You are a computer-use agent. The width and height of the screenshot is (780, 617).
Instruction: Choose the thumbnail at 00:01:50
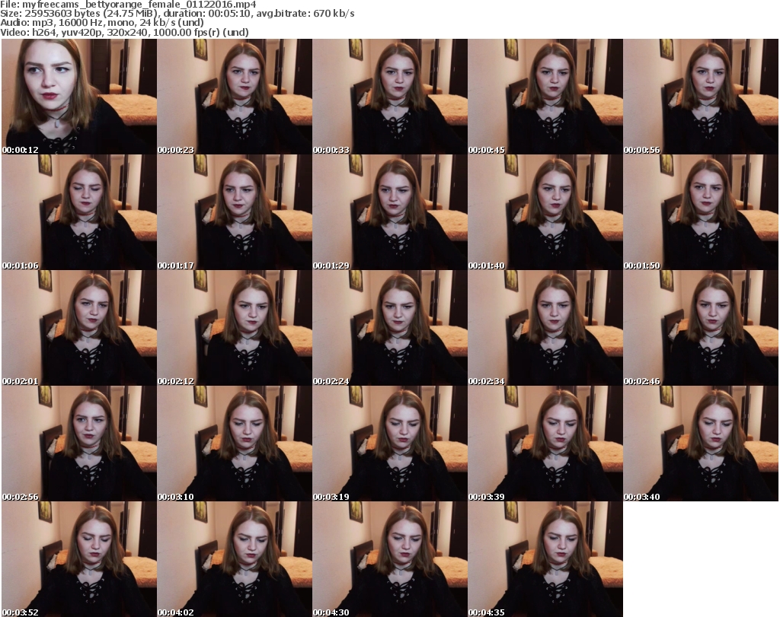point(700,212)
